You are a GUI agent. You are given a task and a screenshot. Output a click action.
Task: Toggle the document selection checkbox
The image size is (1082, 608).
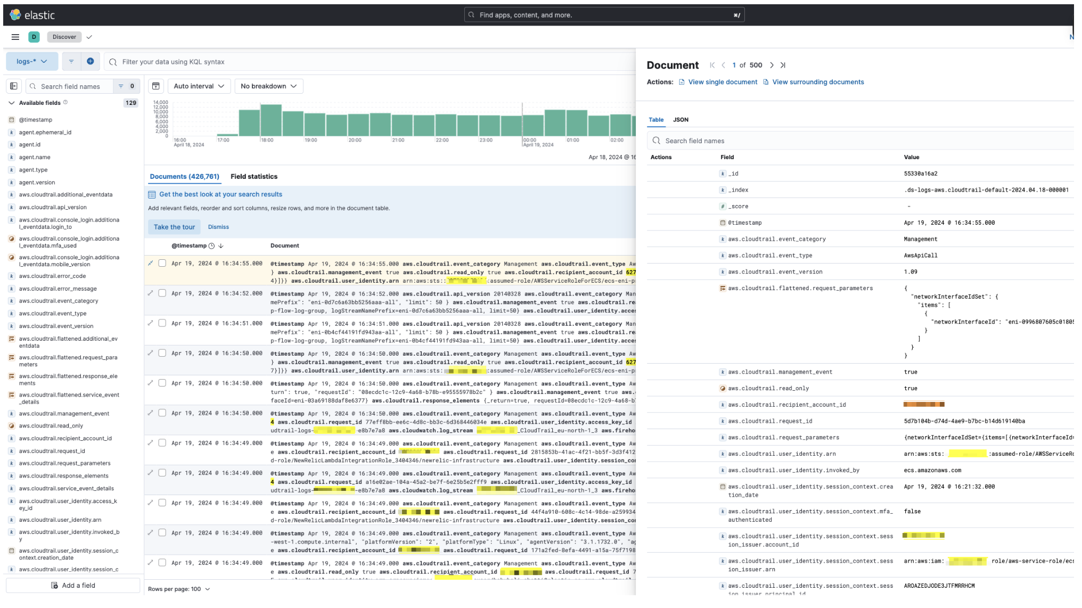(x=162, y=263)
